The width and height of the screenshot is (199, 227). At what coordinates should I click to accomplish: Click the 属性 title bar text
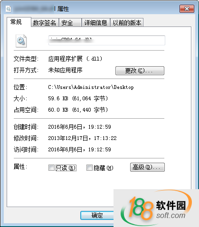tap(63, 9)
